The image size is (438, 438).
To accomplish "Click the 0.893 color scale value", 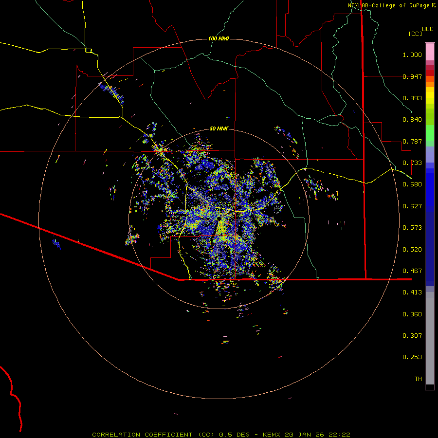I will point(412,98).
